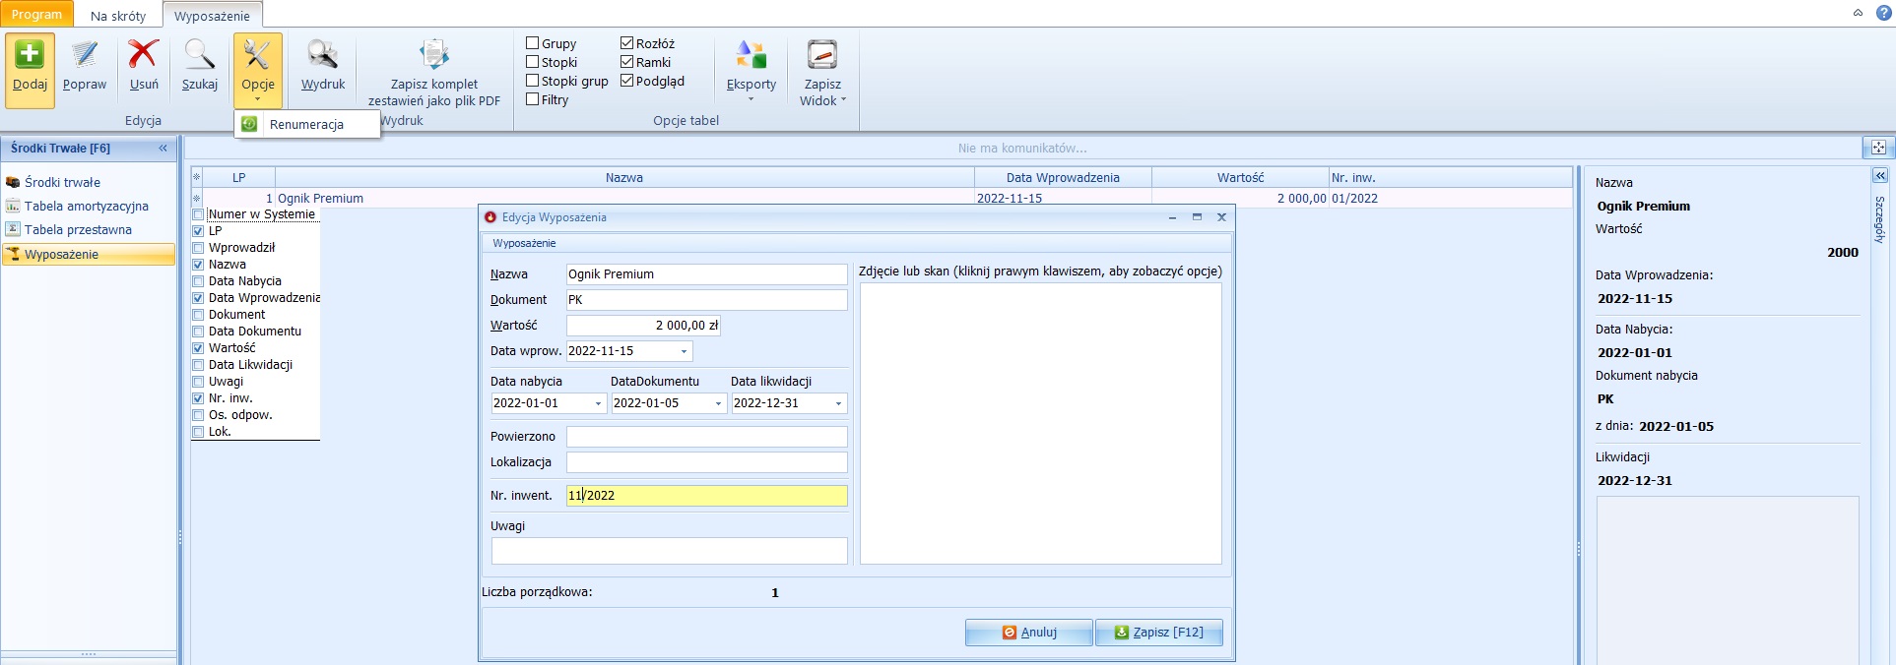Click the Zapisz Widok icon
This screenshot has height=665, width=1896.
coord(822,55)
